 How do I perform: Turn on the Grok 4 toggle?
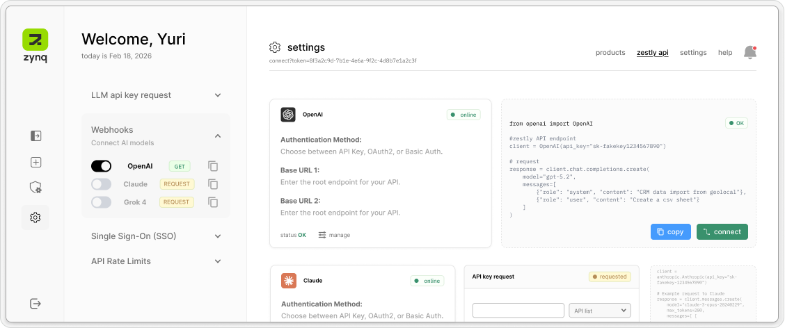pyautogui.click(x=102, y=202)
